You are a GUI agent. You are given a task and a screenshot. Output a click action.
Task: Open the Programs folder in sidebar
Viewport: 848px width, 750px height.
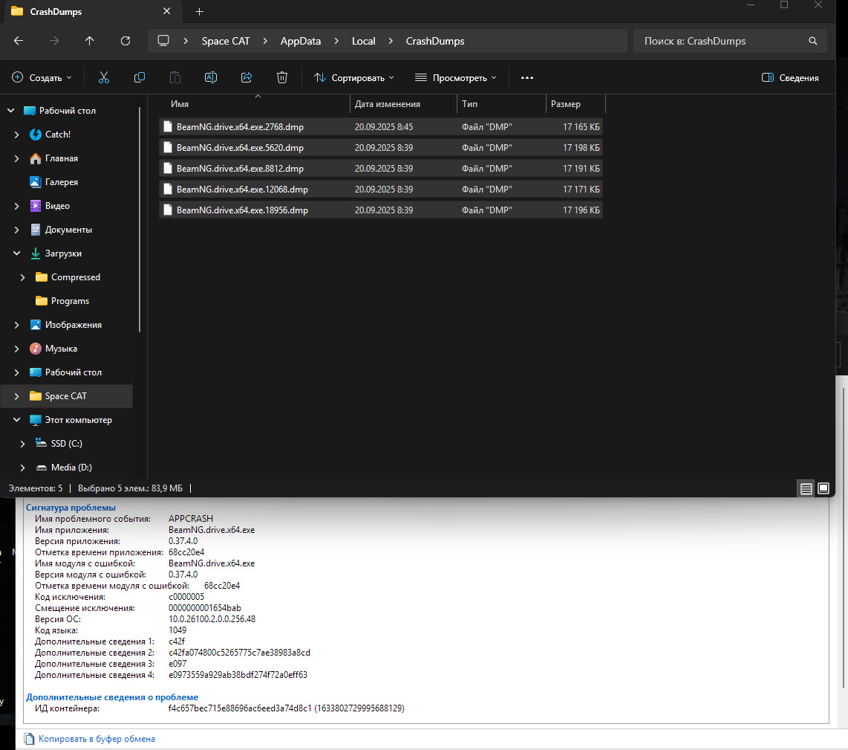(x=70, y=301)
